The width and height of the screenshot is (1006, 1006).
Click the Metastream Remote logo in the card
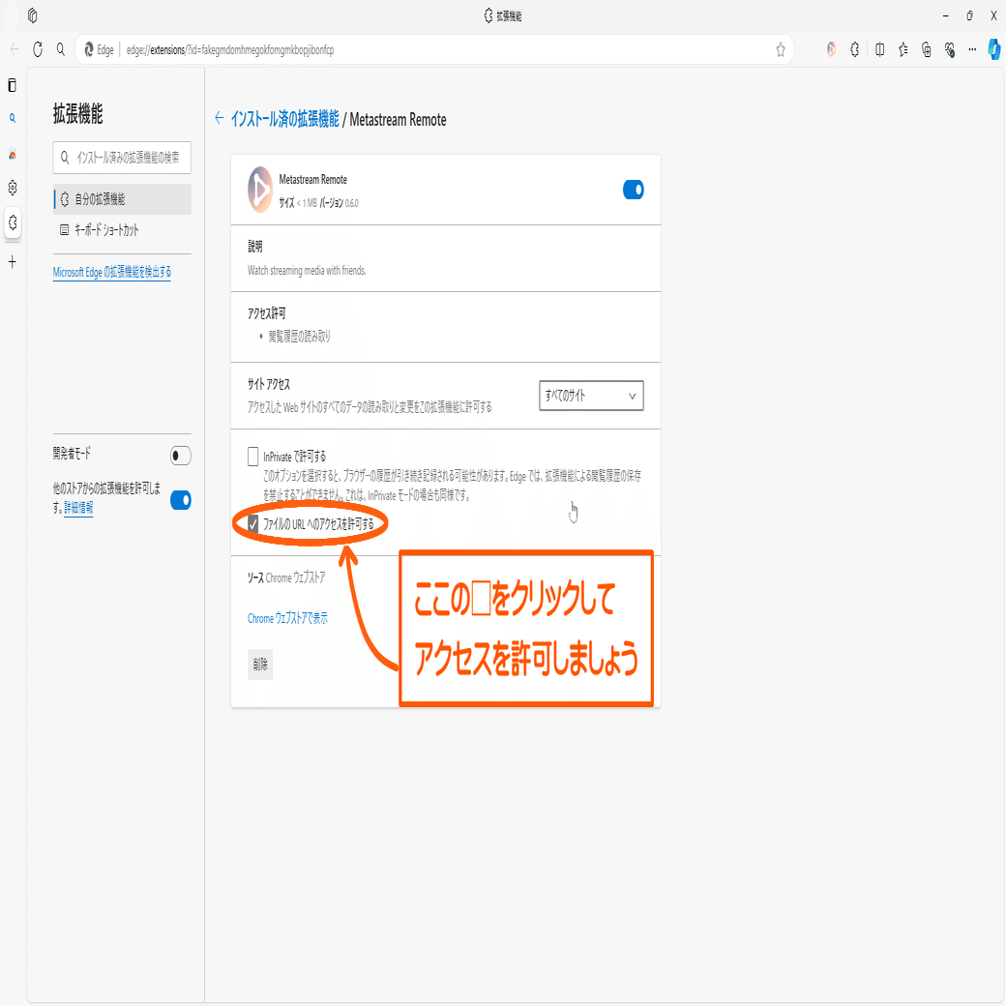260,190
